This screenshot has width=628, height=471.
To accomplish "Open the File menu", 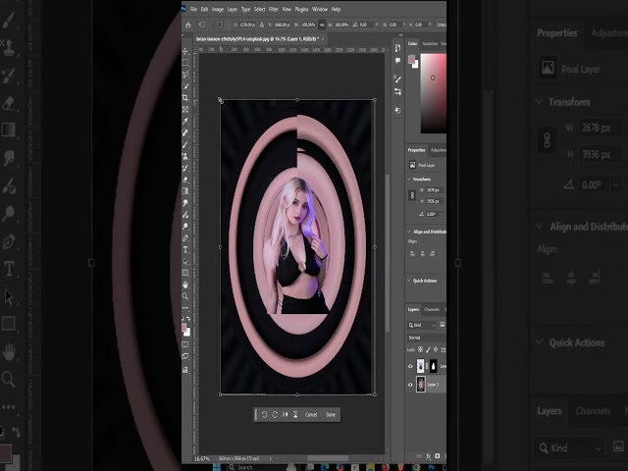I will [x=193, y=9].
